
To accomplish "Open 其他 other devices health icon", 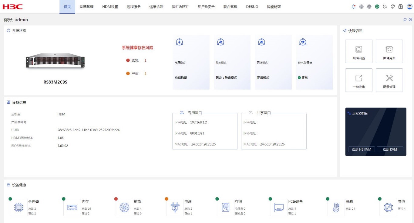I will pos(388,208).
